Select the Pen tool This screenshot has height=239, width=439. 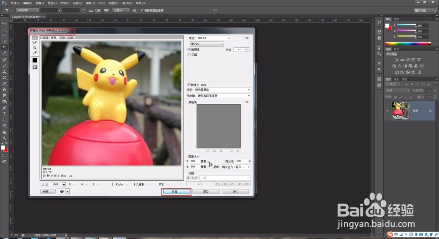(4, 108)
